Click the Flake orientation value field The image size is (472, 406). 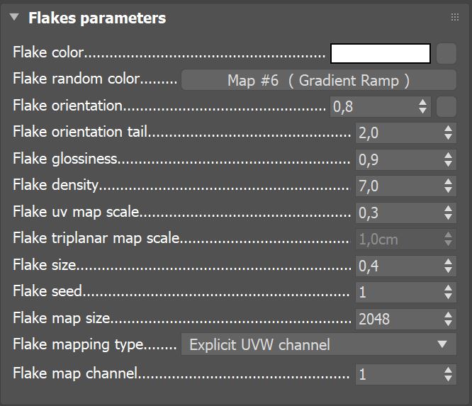click(x=373, y=107)
